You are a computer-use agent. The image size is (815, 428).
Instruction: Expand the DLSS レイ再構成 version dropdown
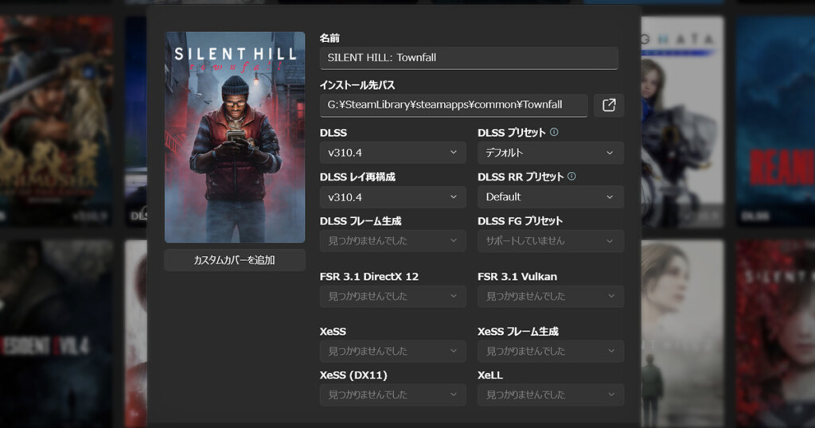pos(393,197)
